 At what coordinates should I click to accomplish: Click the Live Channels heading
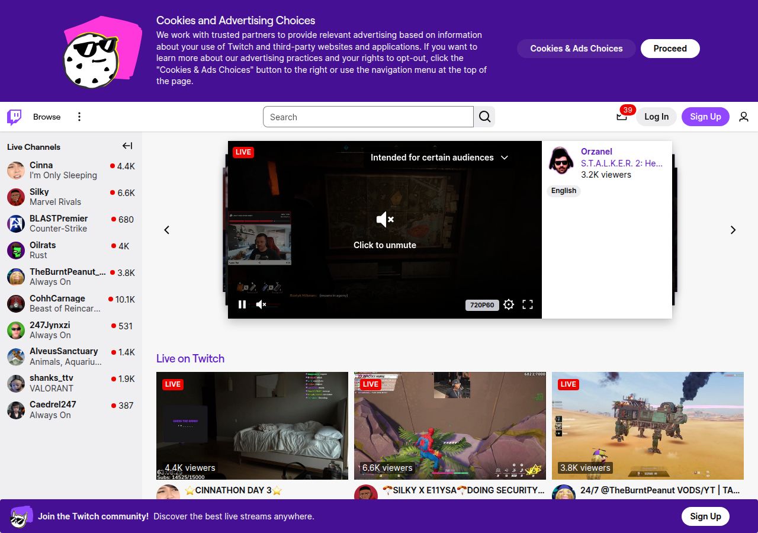[34, 147]
